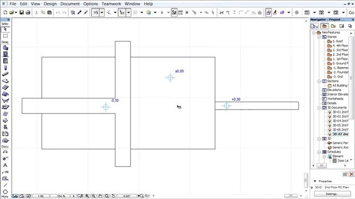Screen dimensions: 355x199
Task: Select the Dimension tool
Action: point(5,152)
